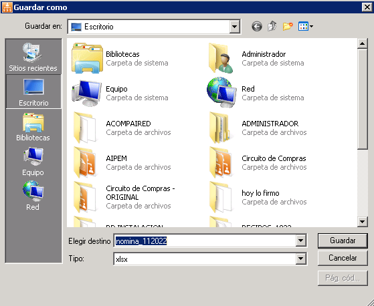
Task: Click the 'AIPEM' folder name
Action: coord(116,158)
